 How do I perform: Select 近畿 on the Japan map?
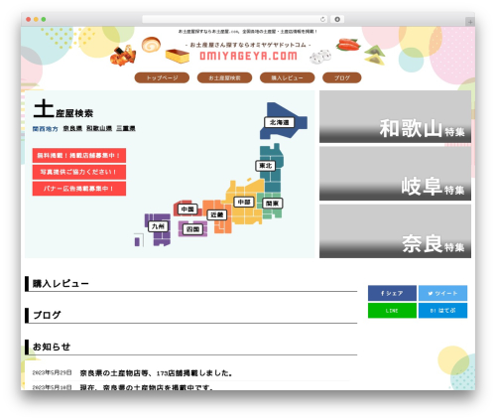[217, 214]
